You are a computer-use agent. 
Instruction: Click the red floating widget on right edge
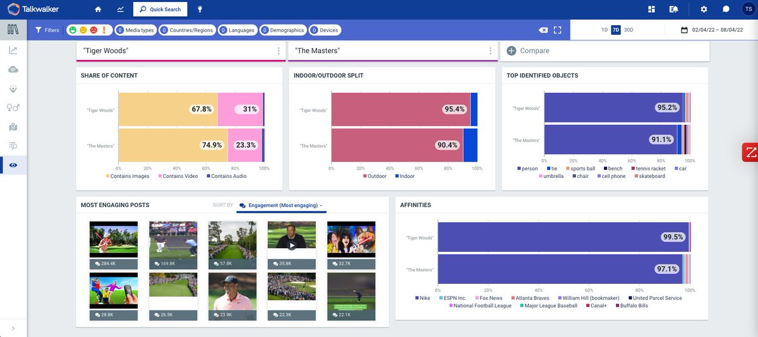(x=750, y=152)
